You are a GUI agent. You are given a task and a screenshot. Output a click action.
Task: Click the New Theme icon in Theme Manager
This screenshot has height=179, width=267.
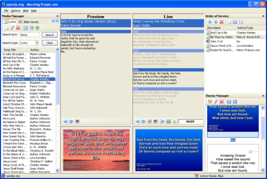(210, 102)
